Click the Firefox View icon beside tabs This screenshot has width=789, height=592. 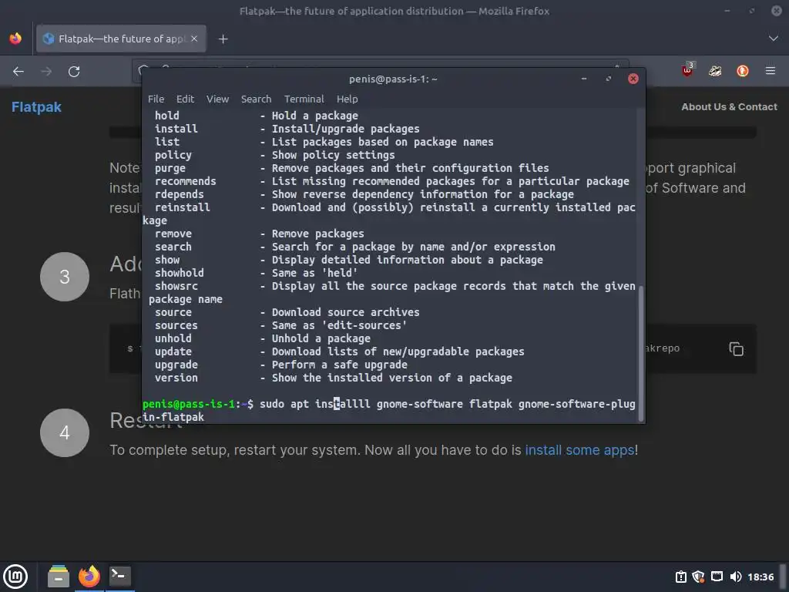coord(15,39)
